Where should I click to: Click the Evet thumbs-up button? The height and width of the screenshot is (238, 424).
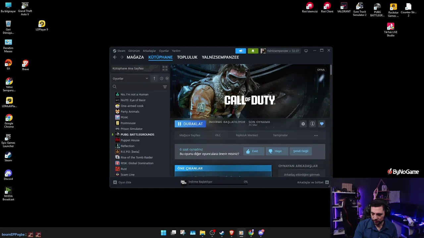(x=254, y=151)
